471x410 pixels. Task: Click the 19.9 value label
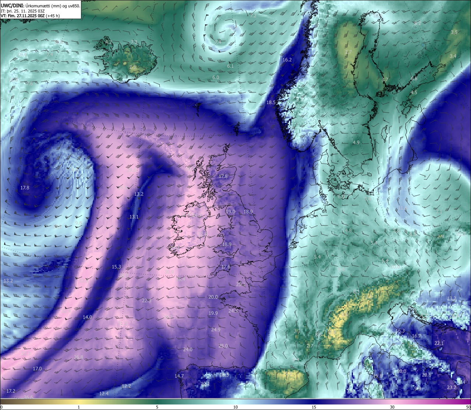coord(213,313)
